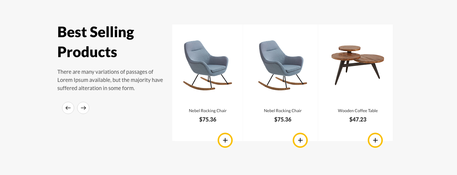
Task: Add Wooden Coffee Table using plus icon
Action: (375, 140)
